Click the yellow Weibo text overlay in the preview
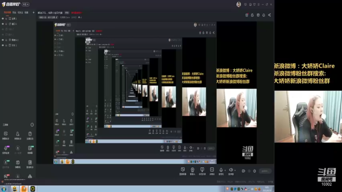This screenshot has height=192, width=342. pos(234,76)
